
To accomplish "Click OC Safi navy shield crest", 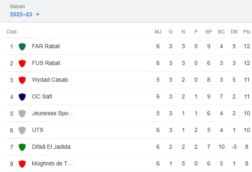I will click(22, 97).
